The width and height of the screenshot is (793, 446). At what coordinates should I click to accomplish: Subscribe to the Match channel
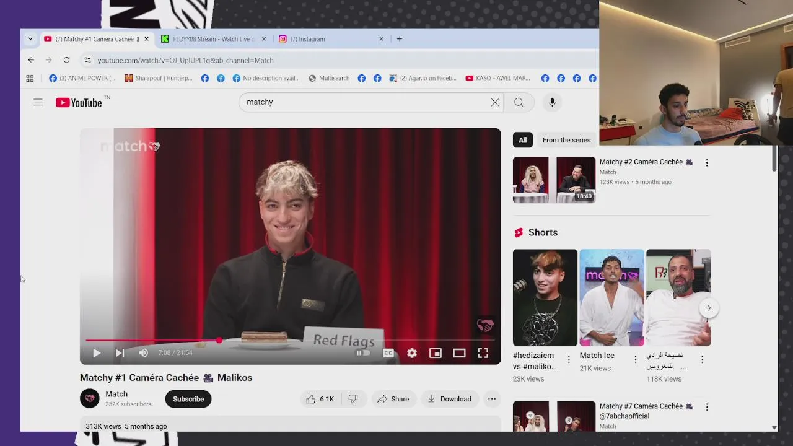[188, 399]
